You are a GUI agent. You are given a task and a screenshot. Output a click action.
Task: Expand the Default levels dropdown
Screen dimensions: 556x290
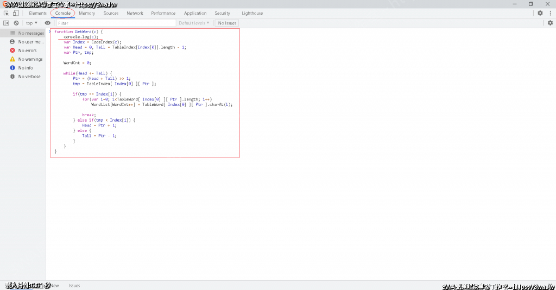194,23
